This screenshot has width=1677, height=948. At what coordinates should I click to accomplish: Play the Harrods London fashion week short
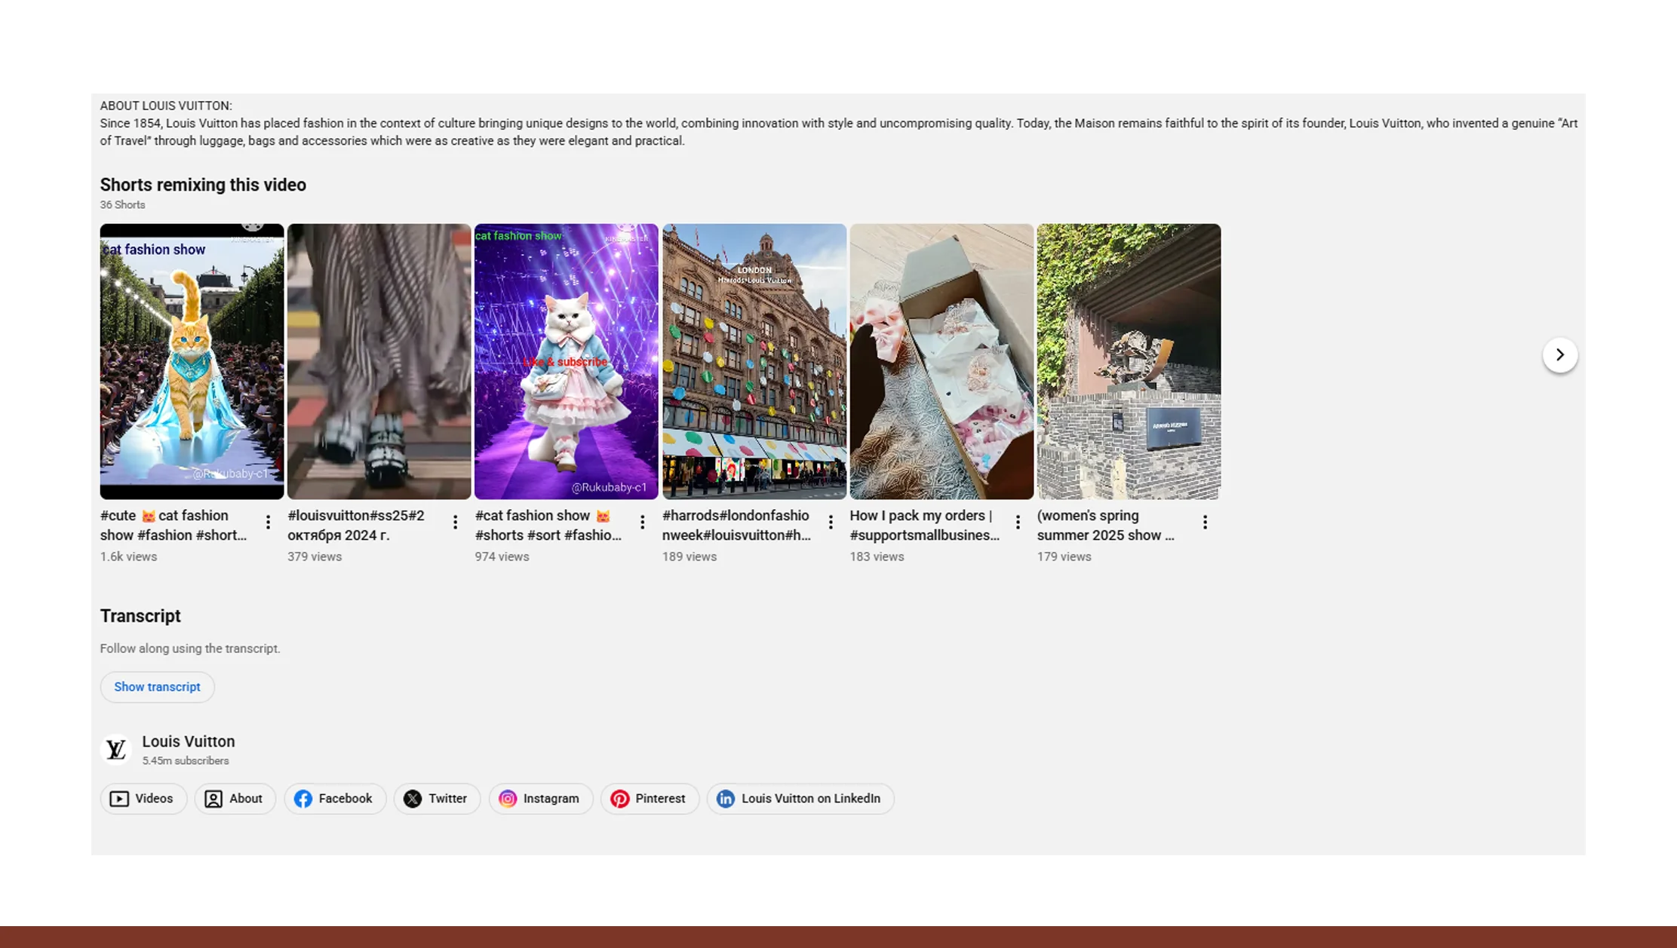(x=754, y=361)
